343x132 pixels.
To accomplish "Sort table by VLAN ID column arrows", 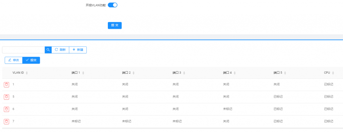I will pos(27,73).
